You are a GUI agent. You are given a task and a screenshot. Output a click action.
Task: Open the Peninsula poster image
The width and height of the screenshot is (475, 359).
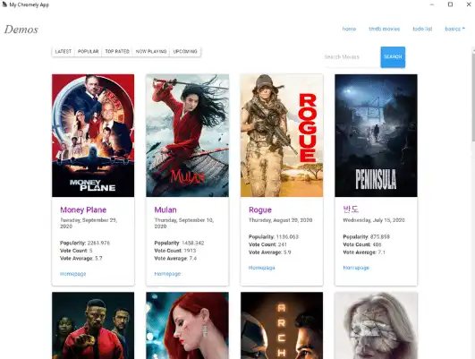(376, 135)
